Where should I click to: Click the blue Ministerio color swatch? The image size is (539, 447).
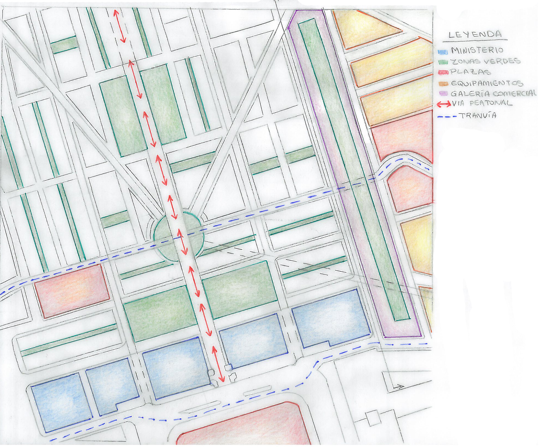click(443, 52)
